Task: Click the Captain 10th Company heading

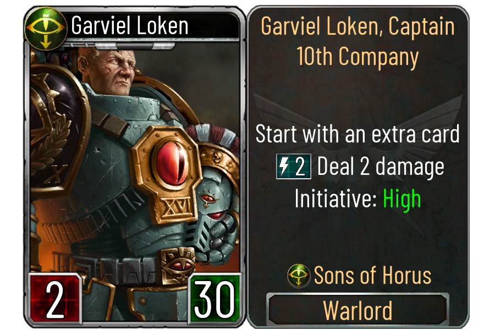Action: (358, 41)
